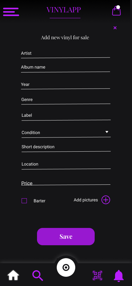
Task: Open the QR code scanner
Action: (97, 275)
